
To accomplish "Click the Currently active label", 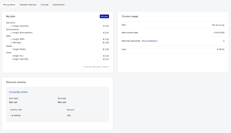I will [x=18, y=92].
